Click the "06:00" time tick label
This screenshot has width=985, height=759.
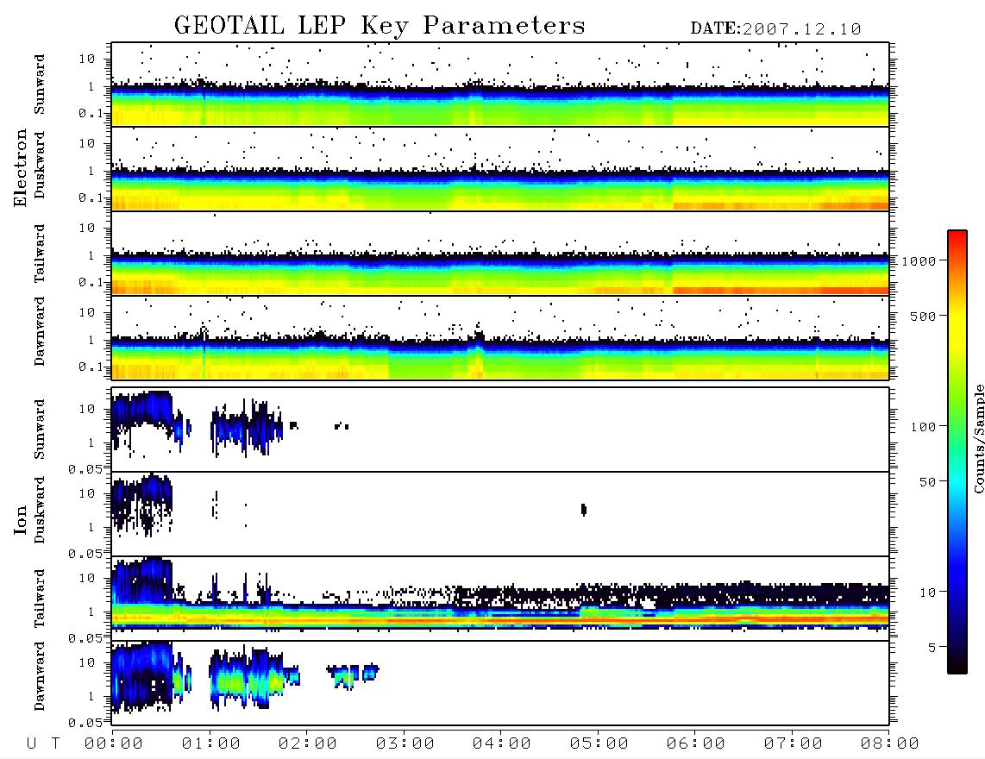click(x=696, y=743)
